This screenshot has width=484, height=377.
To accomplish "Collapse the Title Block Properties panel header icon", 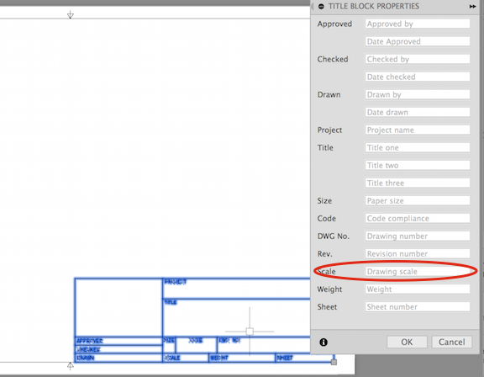I will [x=321, y=6].
